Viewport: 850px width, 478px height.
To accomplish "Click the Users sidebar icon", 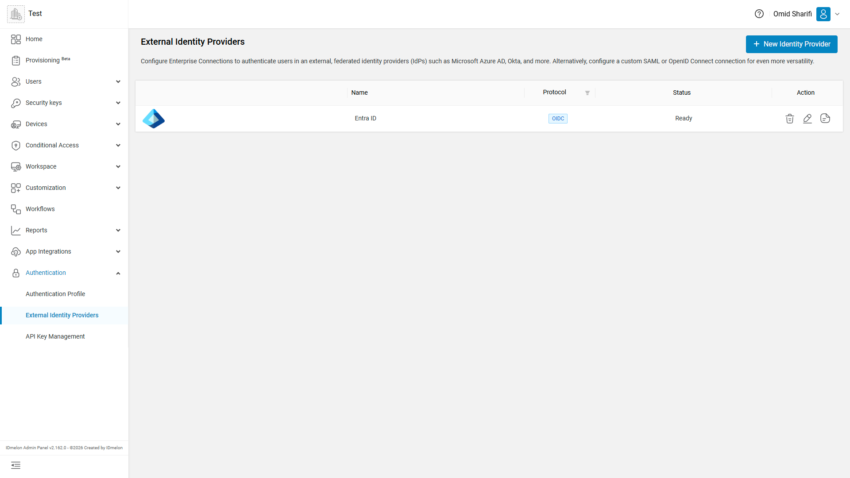I will 16,82.
